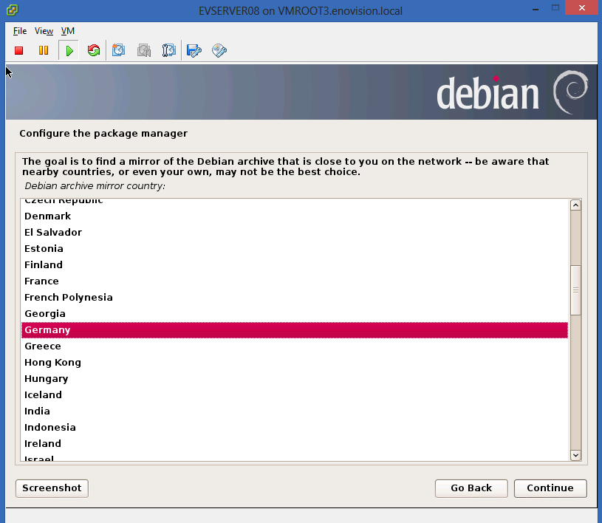Viewport: 602px width, 523px height.
Task: Open the File menu
Action: tap(20, 31)
